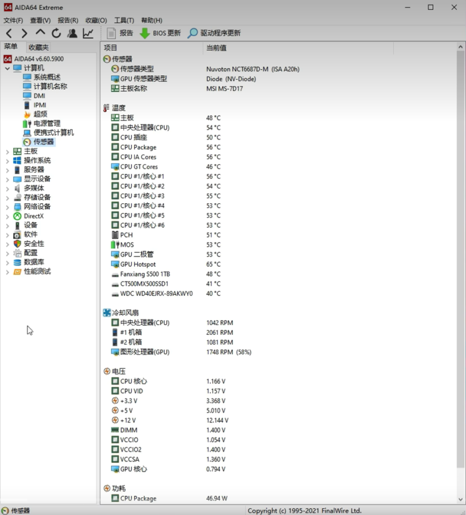Expand the DirectX tree node
The width and height of the screenshot is (466, 515).
click(x=7, y=217)
